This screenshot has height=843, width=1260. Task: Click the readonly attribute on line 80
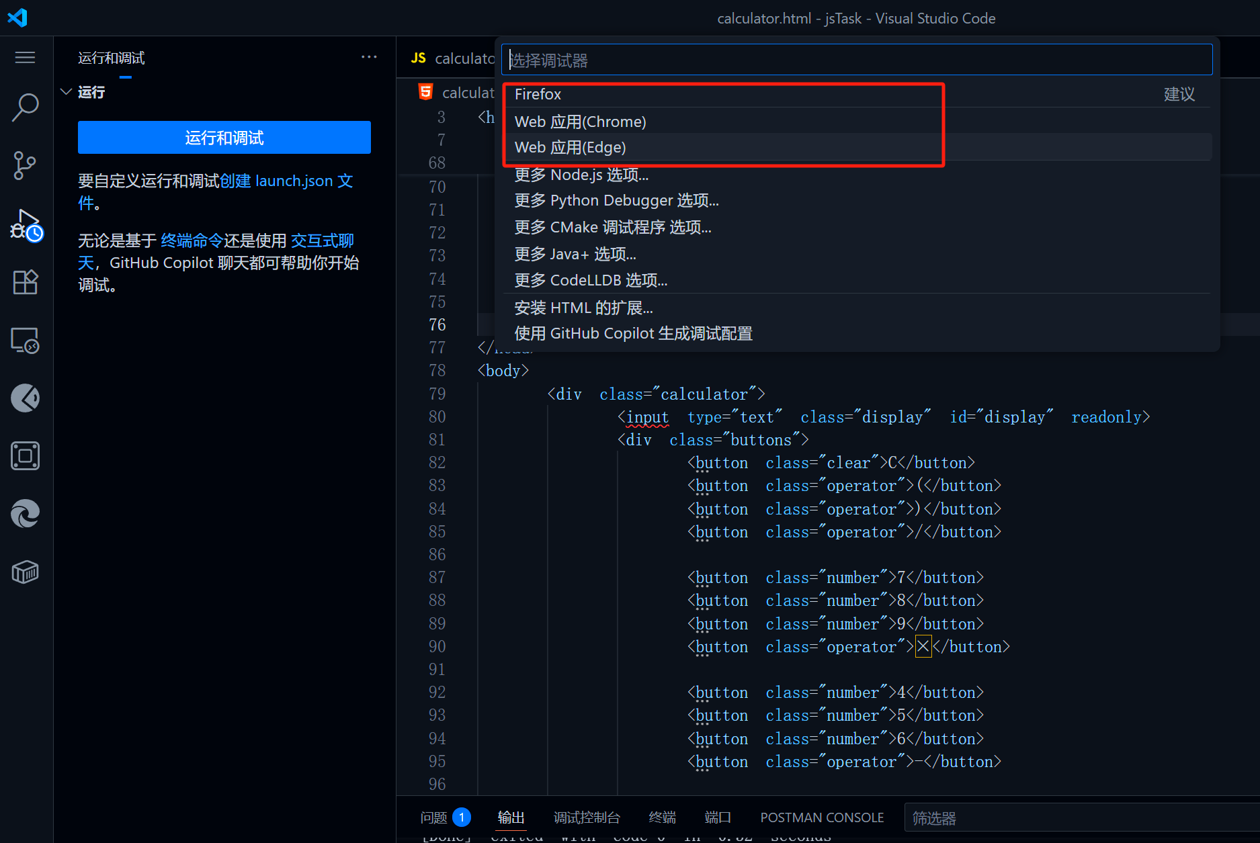(1106, 417)
